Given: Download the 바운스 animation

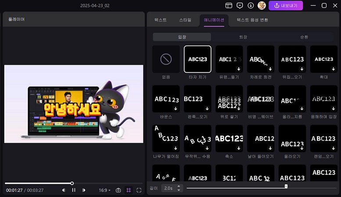Looking at the screenshot, I should tap(176, 109).
